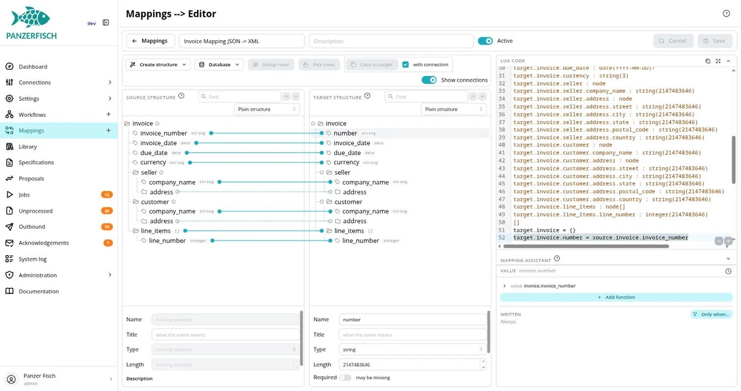Click the mapping Description input field
Image resolution: width=741 pixels, height=391 pixels.
click(x=391, y=41)
